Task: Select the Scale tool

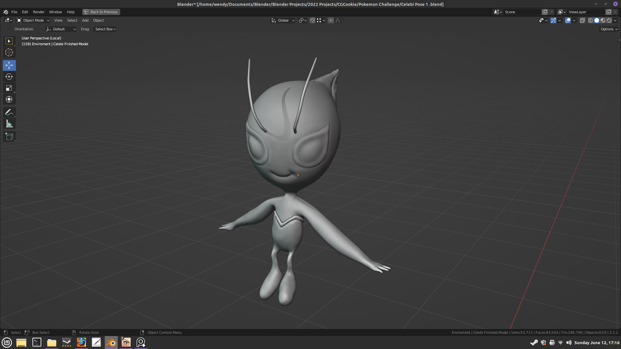Action: (9, 88)
